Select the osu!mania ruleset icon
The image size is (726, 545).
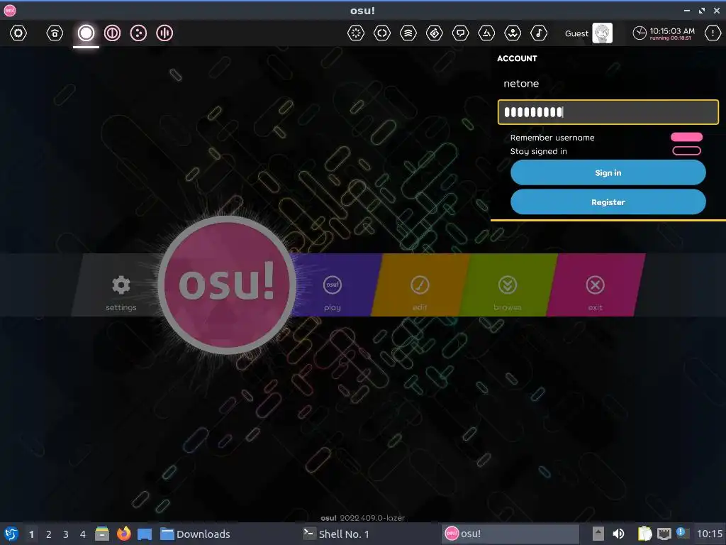[164, 33]
